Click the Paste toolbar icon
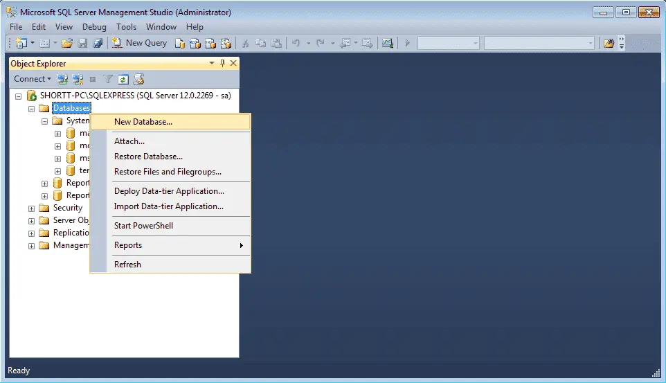This screenshot has width=666, height=383. tap(276, 43)
